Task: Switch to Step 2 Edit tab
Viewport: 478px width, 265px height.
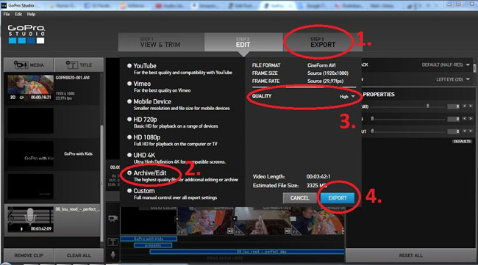Action: [243, 43]
